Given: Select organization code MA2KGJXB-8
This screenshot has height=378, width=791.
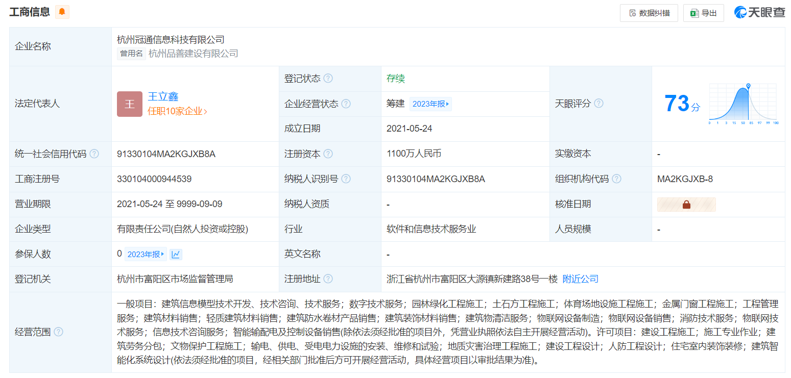Looking at the screenshot, I should [x=685, y=179].
